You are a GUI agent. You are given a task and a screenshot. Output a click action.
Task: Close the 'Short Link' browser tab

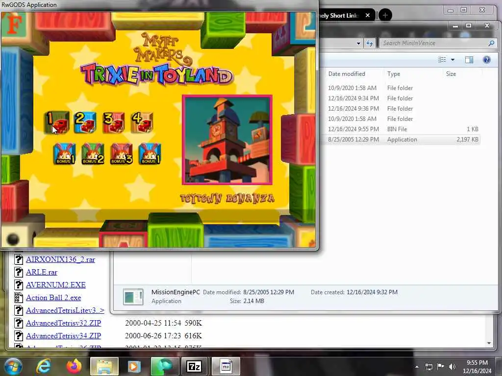(x=368, y=15)
